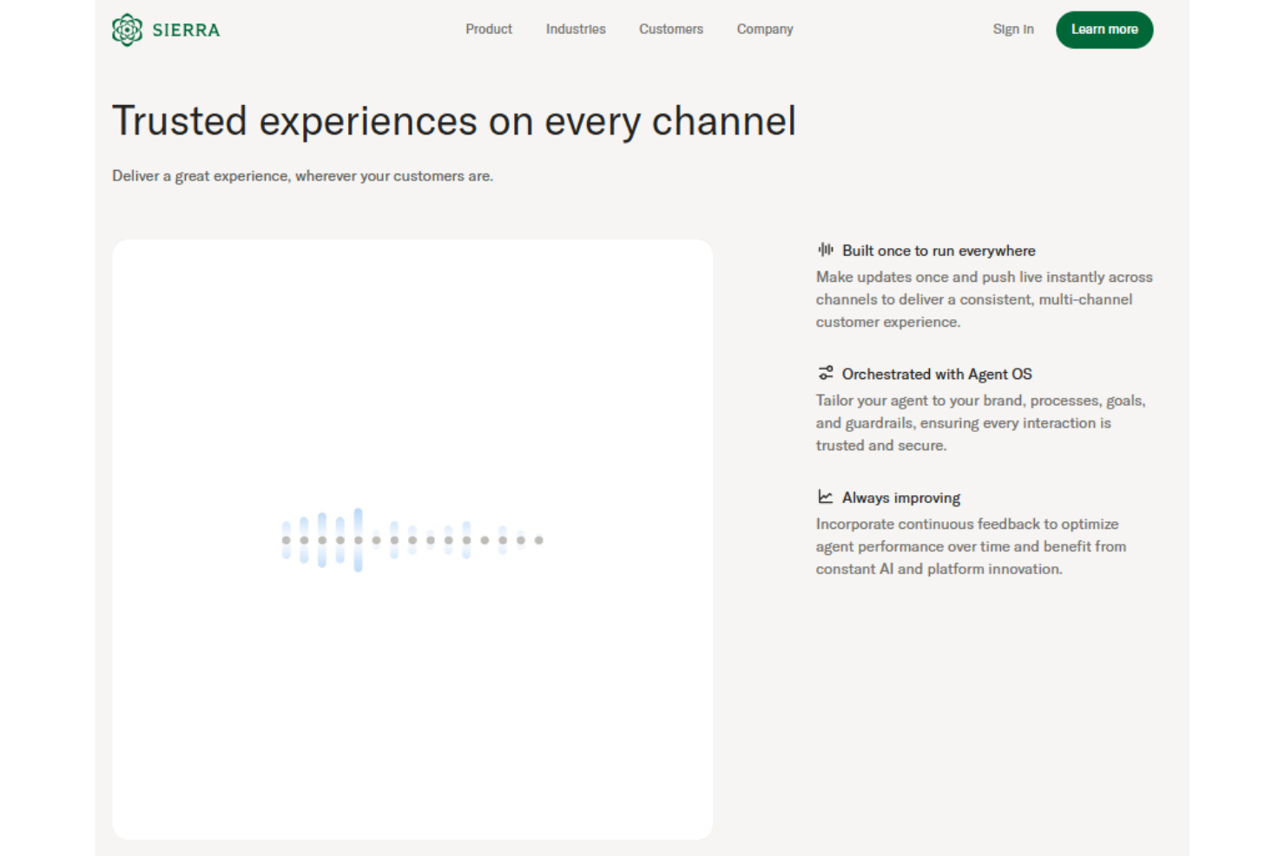Select the Orchestrated with Agent OS heading
The image size is (1285, 856).
(x=936, y=374)
